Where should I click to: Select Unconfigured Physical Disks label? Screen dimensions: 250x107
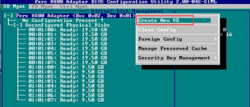click(68, 25)
